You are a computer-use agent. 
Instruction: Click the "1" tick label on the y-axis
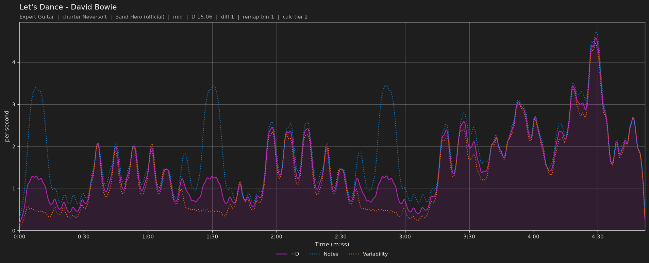click(x=14, y=189)
